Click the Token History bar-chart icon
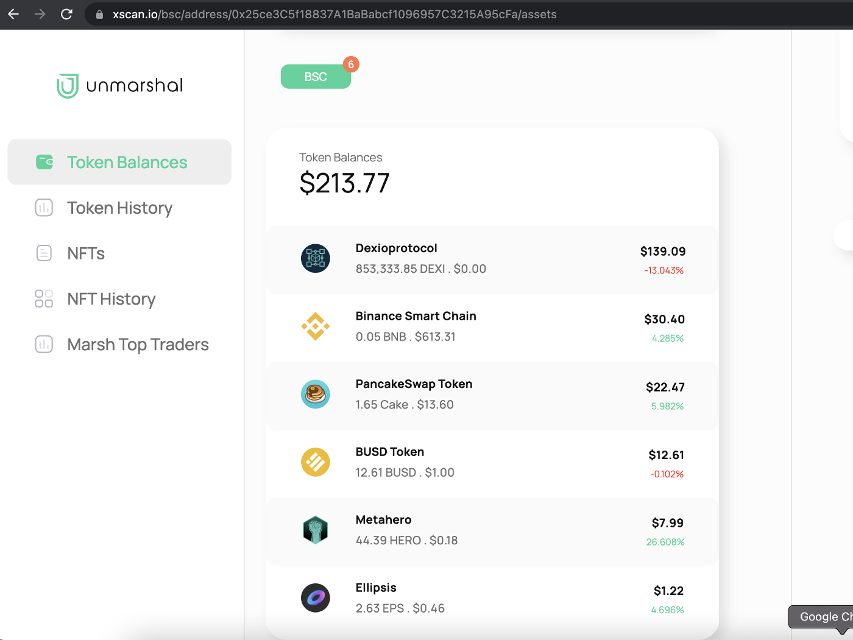Screen dimensions: 853x640 44,208
